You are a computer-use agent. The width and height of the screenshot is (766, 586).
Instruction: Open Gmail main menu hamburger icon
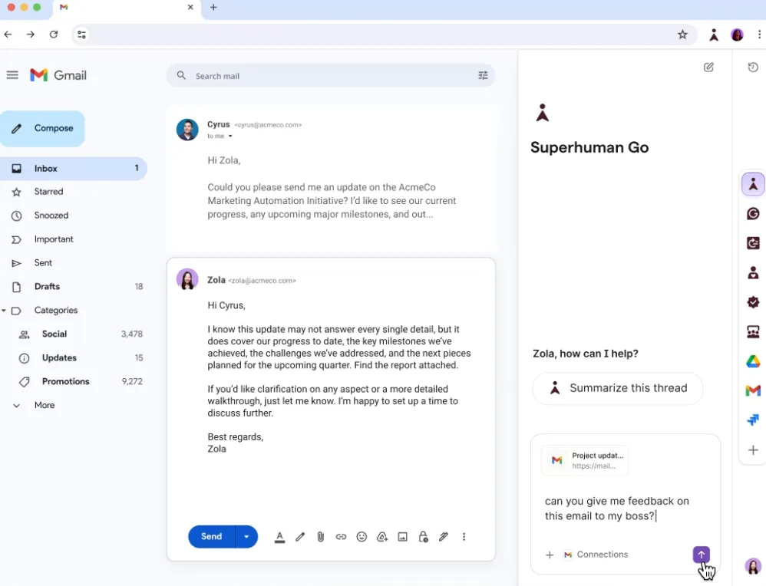12,74
